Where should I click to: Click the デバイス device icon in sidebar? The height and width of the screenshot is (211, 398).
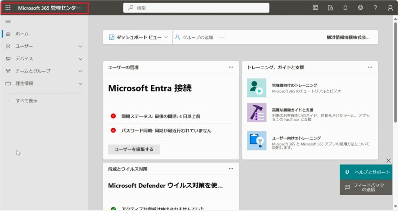[x=8, y=58]
